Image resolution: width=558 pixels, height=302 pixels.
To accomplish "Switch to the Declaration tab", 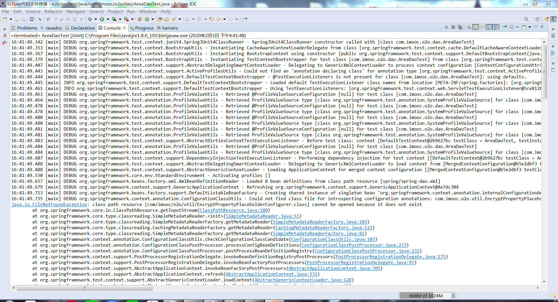I will pyautogui.click(x=80, y=28).
